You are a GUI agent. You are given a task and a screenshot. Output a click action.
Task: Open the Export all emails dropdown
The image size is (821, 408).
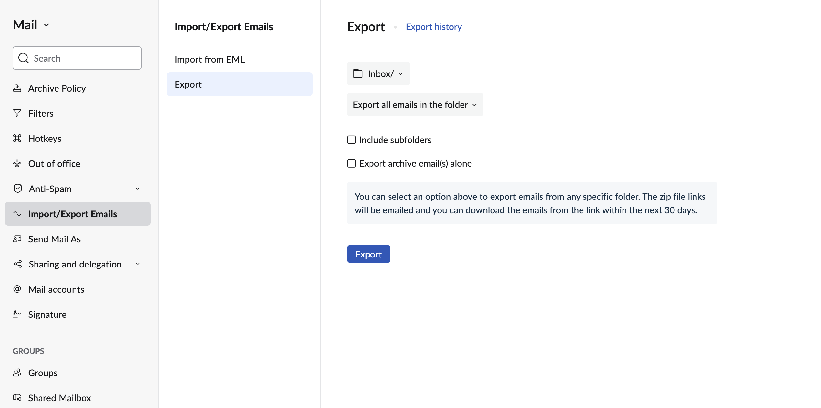point(415,104)
